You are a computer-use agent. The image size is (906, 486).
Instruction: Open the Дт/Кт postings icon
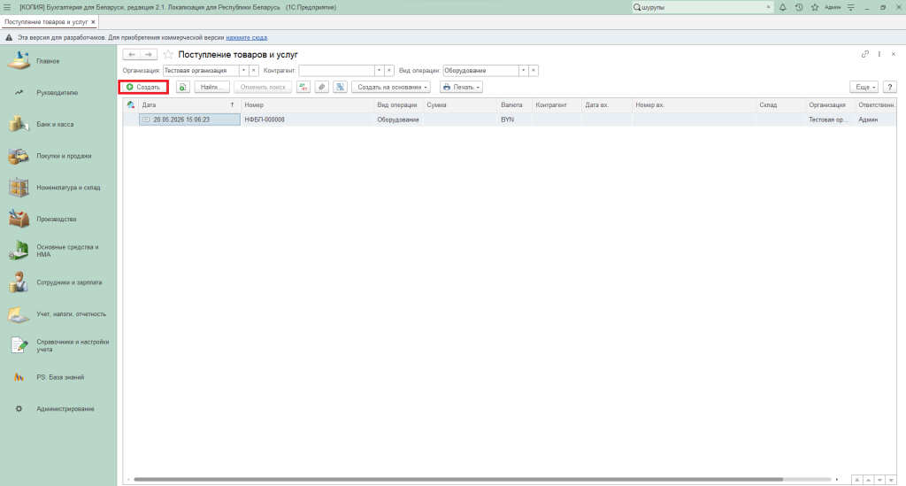(x=303, y=88)
